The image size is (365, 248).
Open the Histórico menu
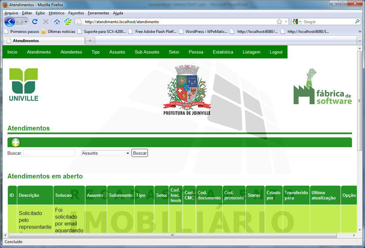pos(57,13)
